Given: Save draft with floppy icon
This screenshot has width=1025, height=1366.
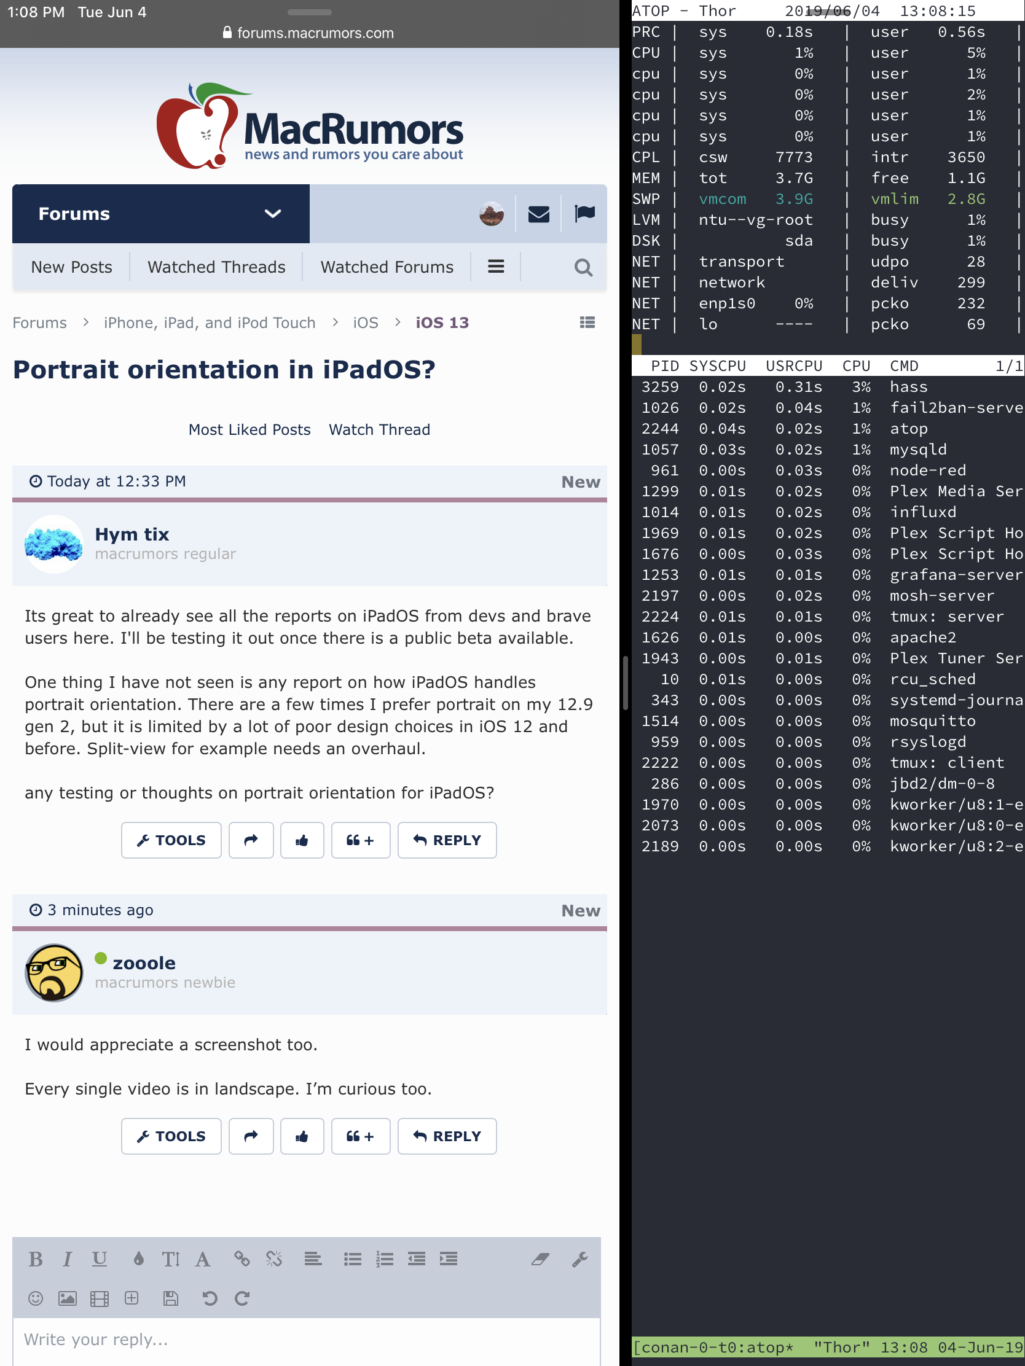Looking at the screenshot, I should (170, 1298).
